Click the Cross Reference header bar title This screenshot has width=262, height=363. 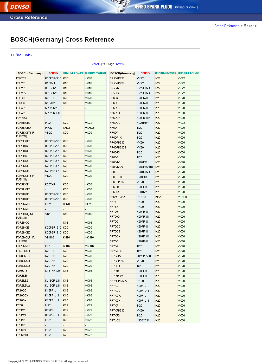click(x=29, y=17)
